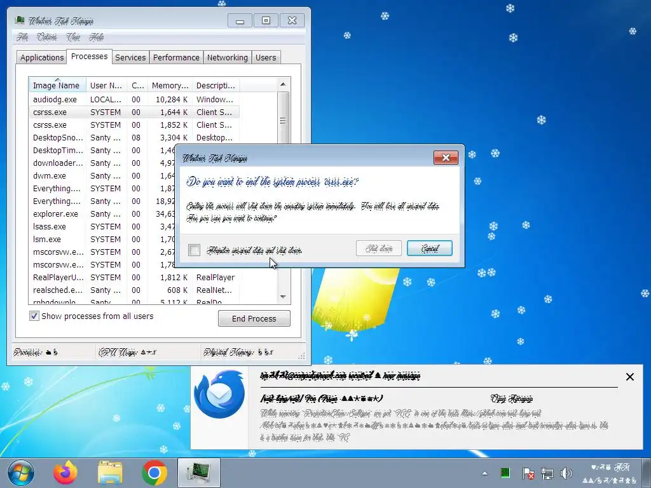Click the Thunderbird notification message subject line
This screenshot has width=651, height=488.
[x=321, y=398]
